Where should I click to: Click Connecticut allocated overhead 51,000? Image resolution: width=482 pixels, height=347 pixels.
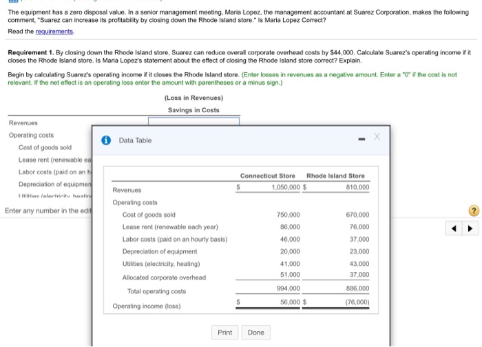pyautogui.click(x=290, y=275)
